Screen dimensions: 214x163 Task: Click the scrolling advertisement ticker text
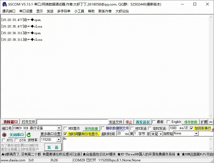[107, 154]
